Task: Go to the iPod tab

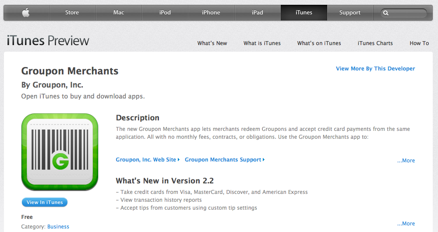Action: point(165,13)
